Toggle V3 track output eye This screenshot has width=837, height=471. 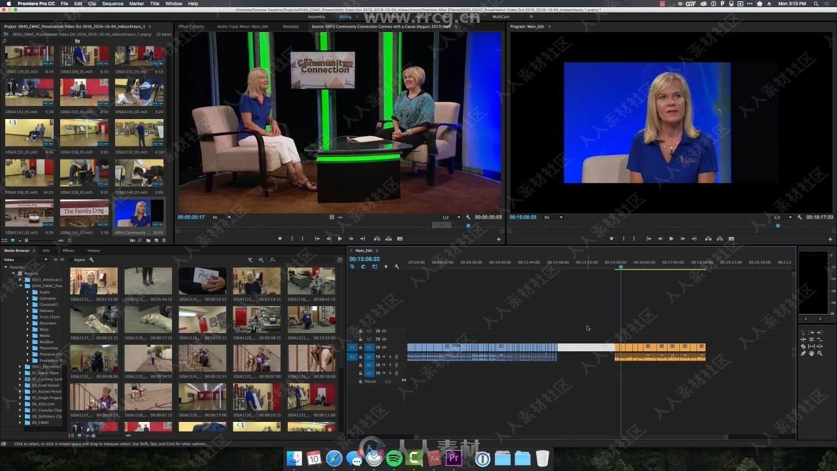384,331
